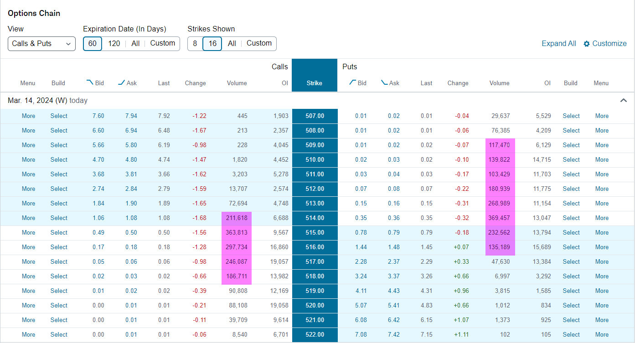Sort by calls Bid column header

pos(95,83)
